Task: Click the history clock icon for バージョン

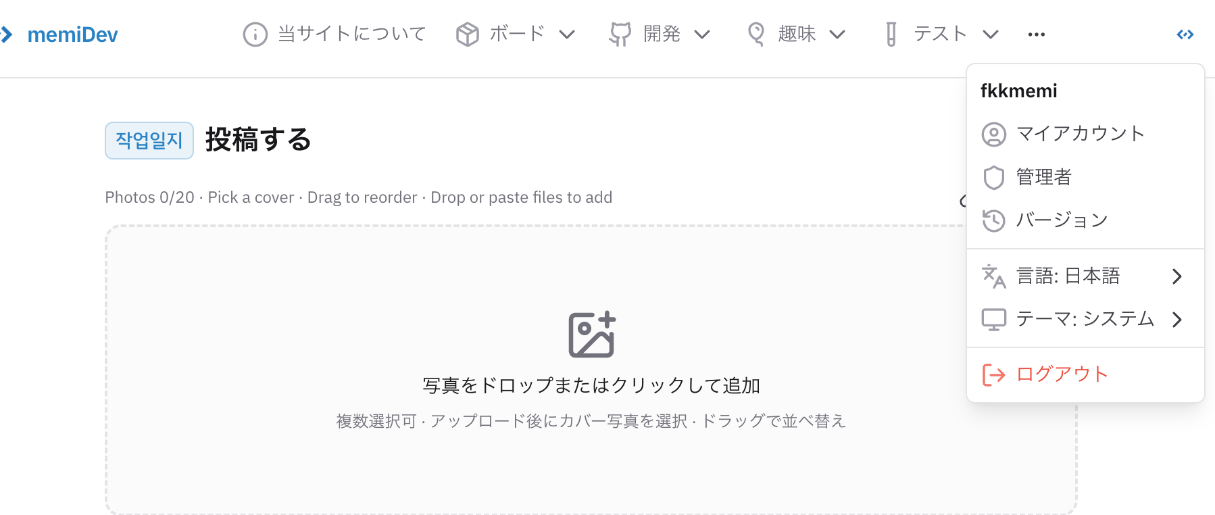Action: tap(994, 221)
